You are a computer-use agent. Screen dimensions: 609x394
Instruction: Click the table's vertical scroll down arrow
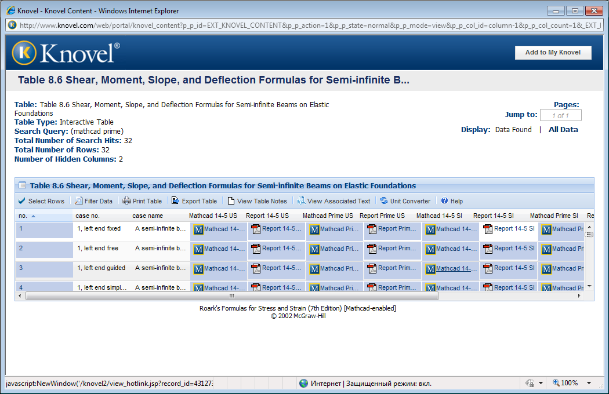[x=589, y=286]
